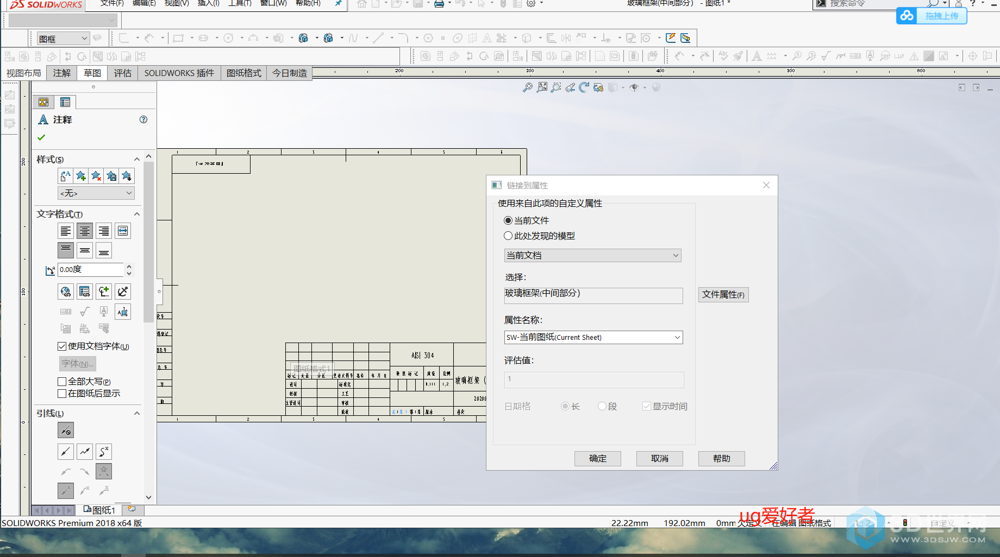Right-align the note text
The image size is (1000, 557).
(x=104, y=231)
